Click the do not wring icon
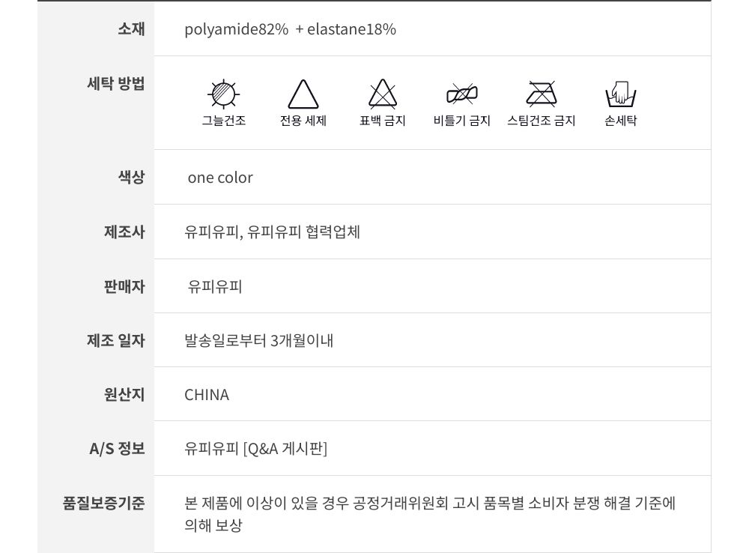The width and height of the screenshot is (749, 553). [x=462, y=95]
